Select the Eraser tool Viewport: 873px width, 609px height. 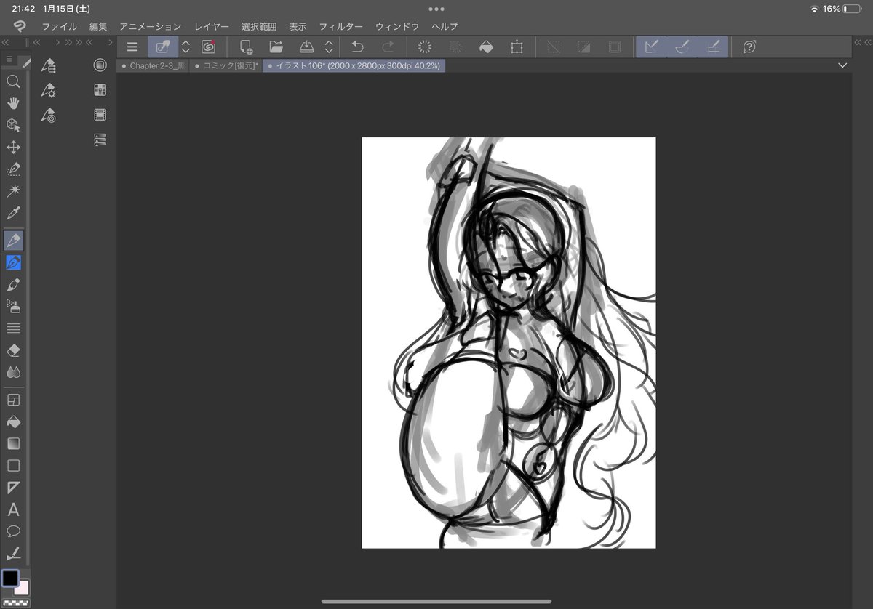[13, 350]
